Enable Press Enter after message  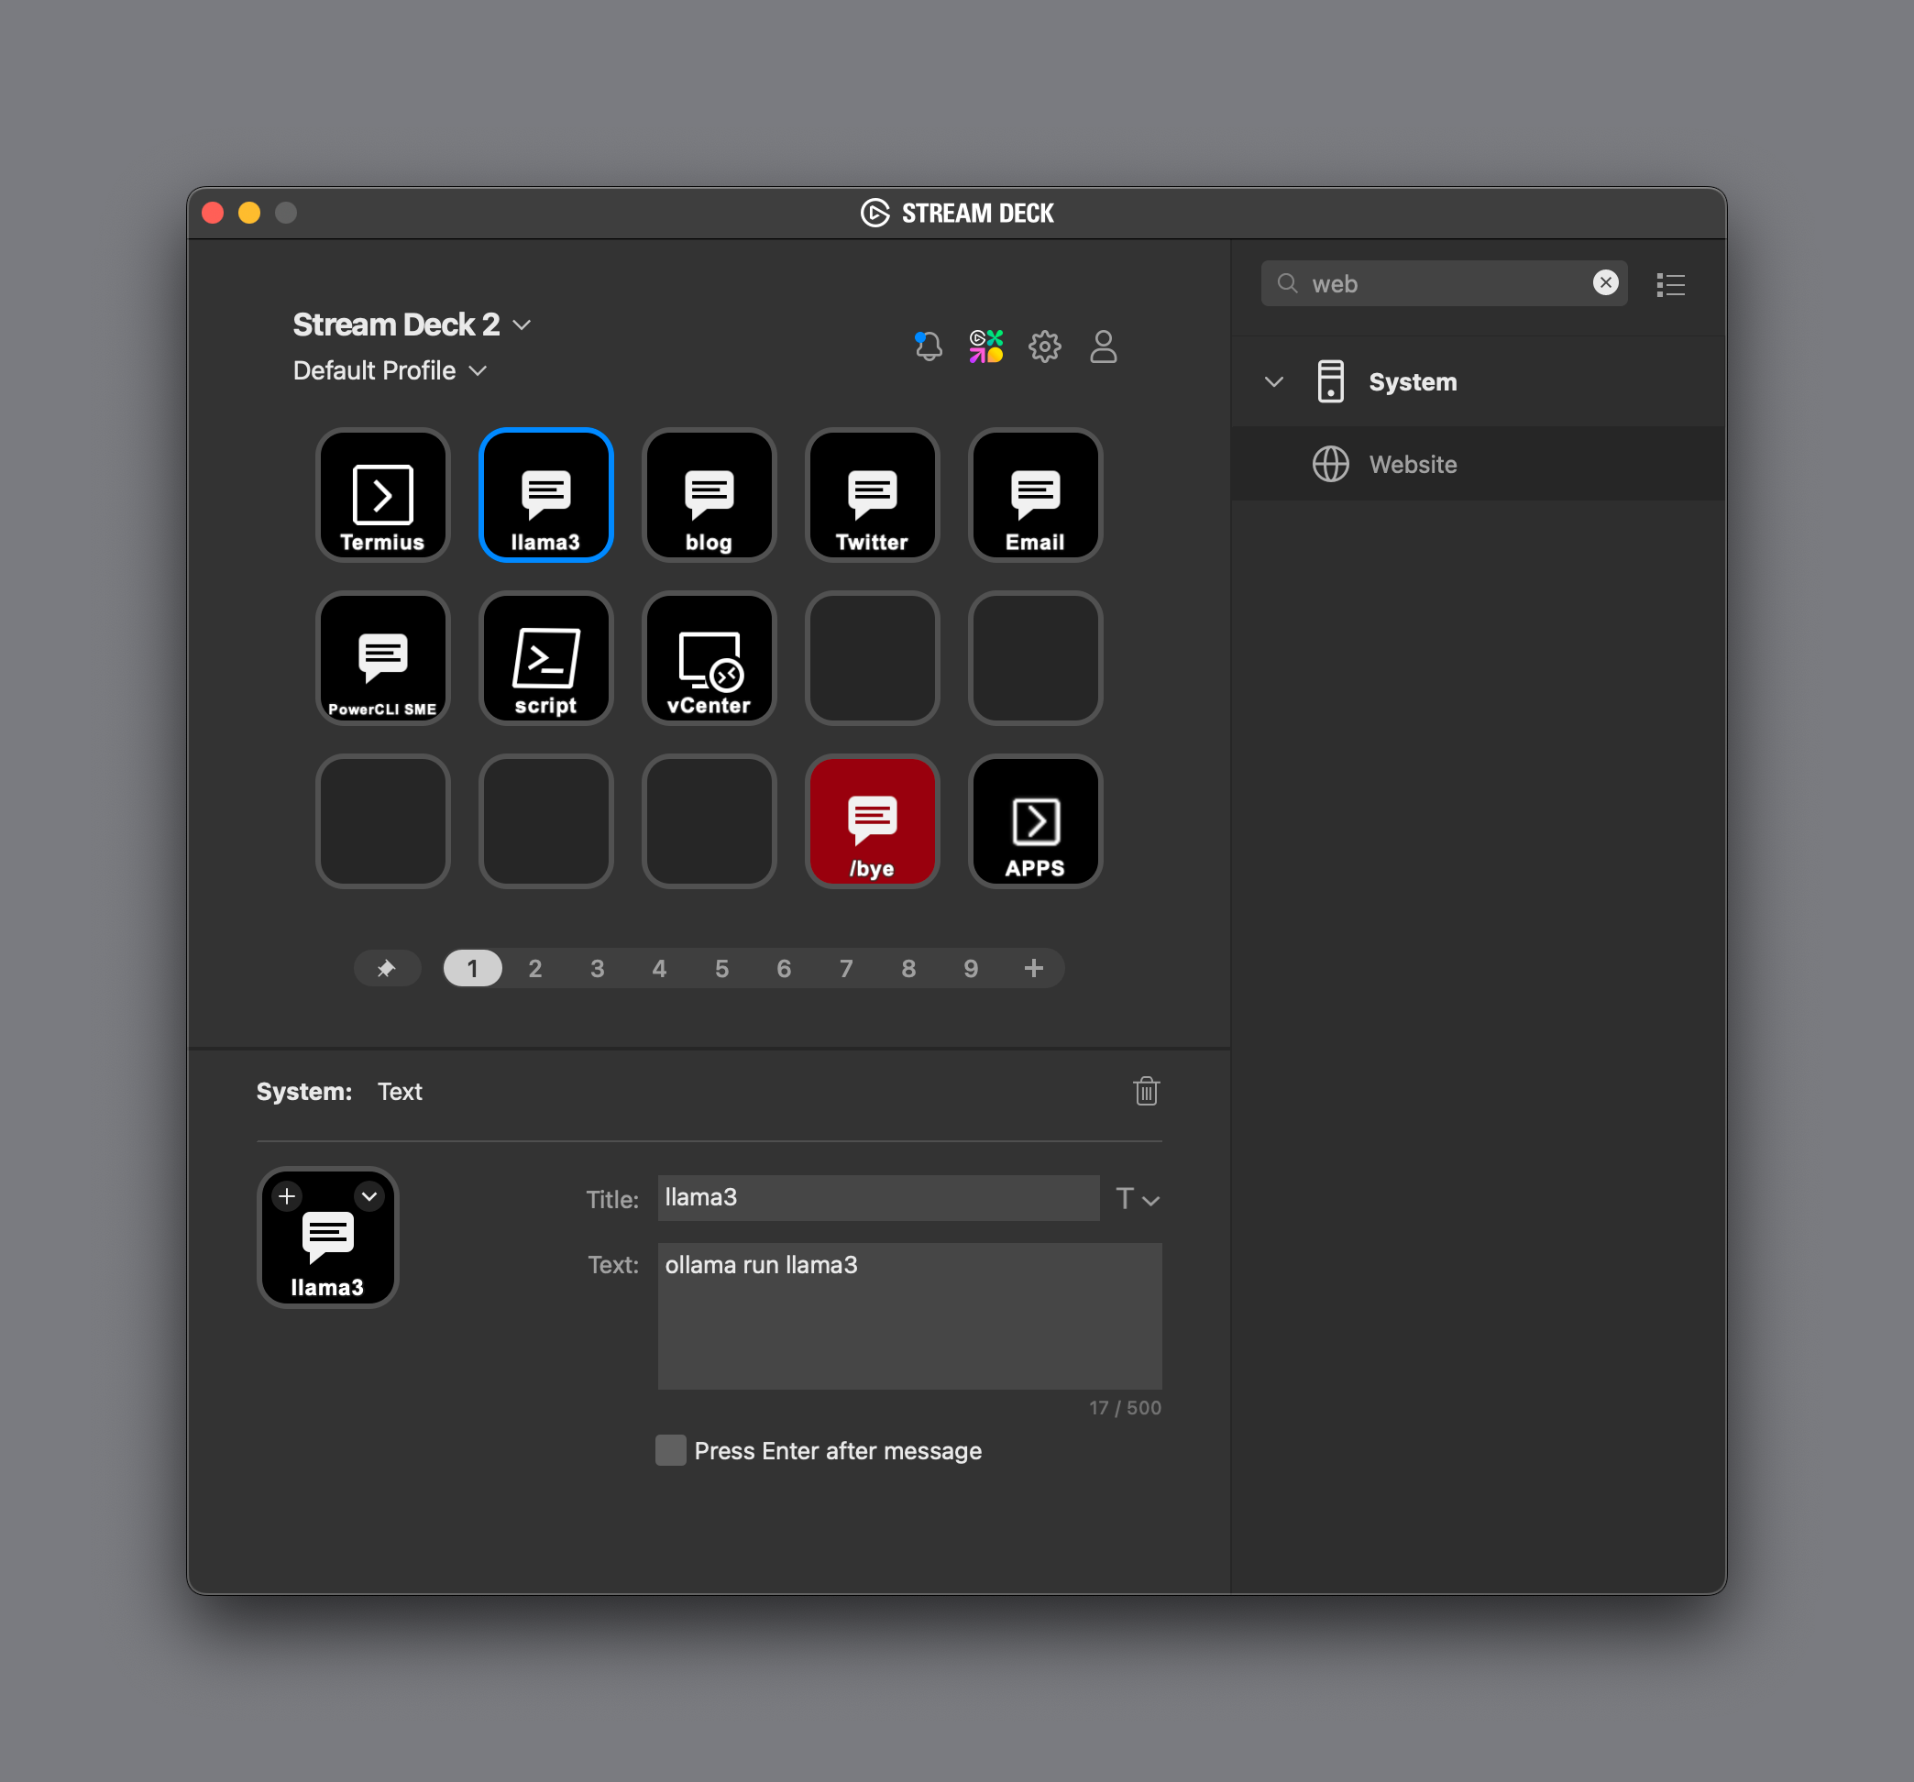(671, 1450)
